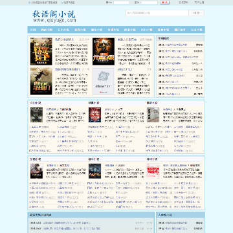Focus the username field in the top login bar
This screenshot has height=233, width=233.
point(121,3)
